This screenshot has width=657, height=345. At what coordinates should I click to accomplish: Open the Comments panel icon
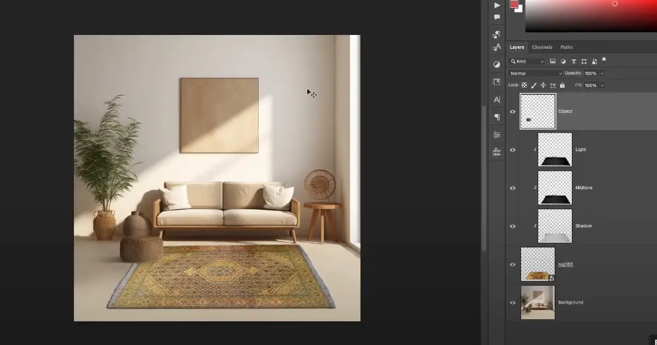click(x=497, y=17)
